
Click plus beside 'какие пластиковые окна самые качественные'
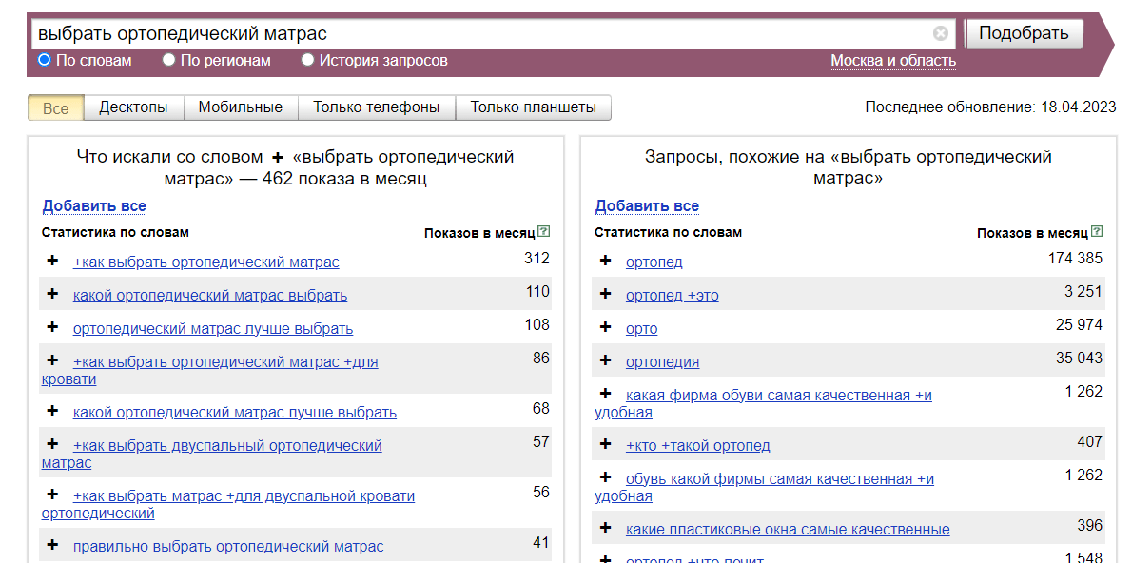605,528
